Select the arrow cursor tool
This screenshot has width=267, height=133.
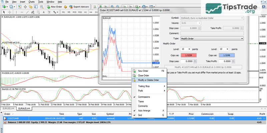click(3, 13)
